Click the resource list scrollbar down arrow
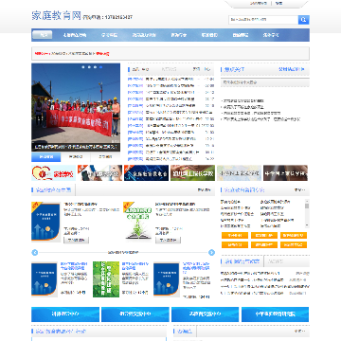The image size is (341, 341). [x=307, y=225]
